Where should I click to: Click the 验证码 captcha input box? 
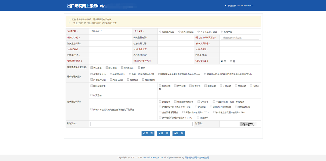tap(229, 124)
